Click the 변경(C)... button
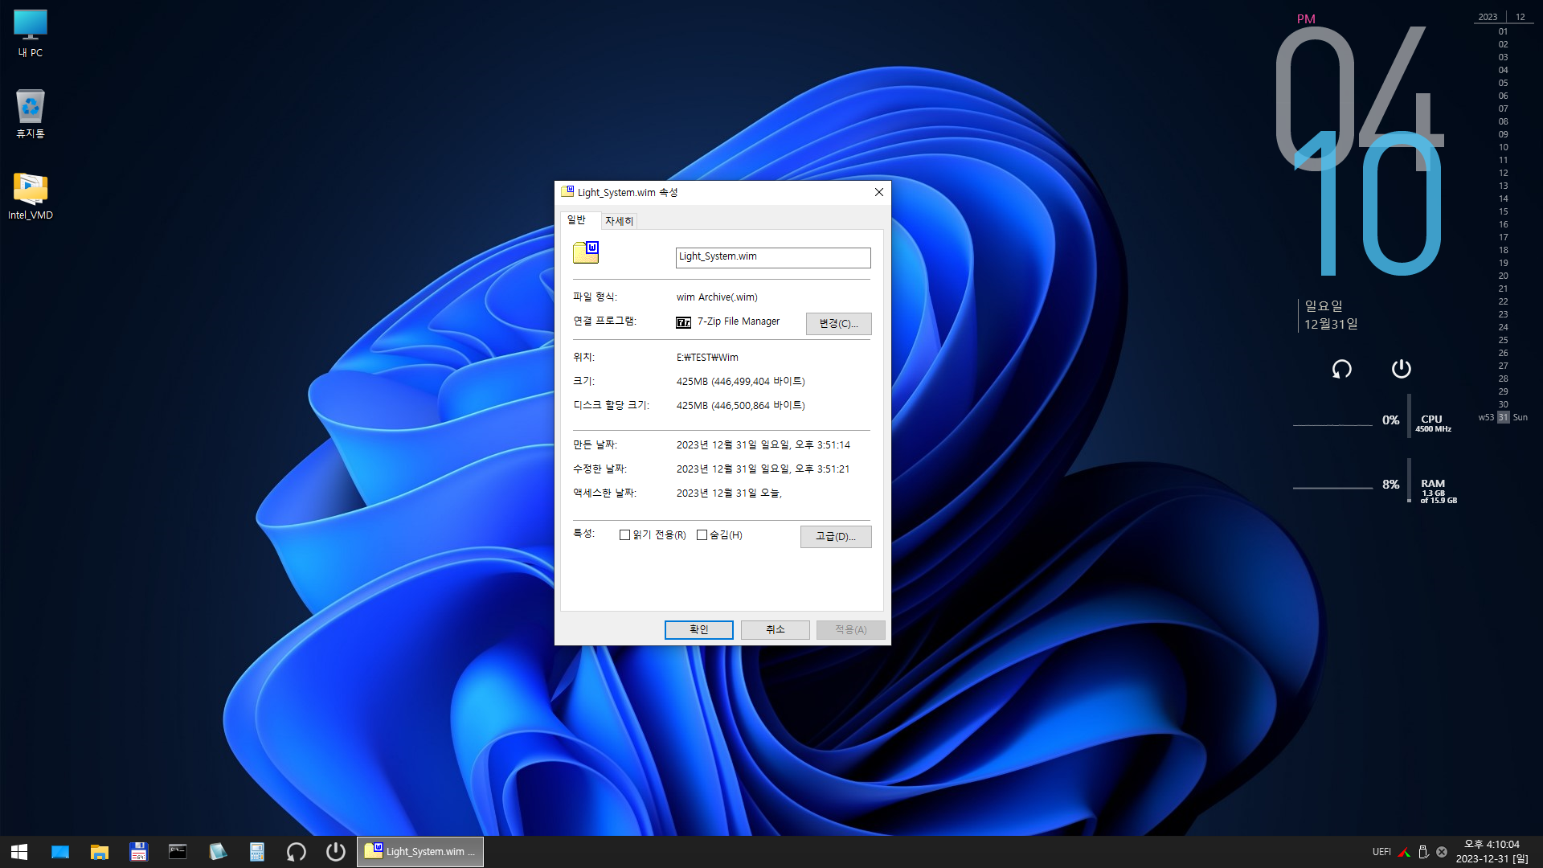 click(838, 324)
